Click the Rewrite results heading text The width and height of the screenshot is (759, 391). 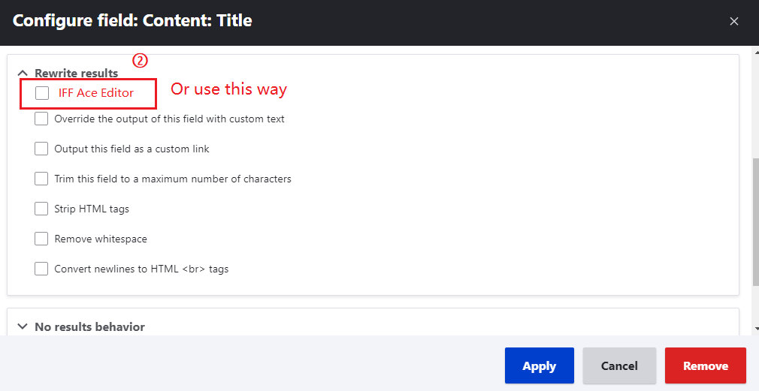77,73
